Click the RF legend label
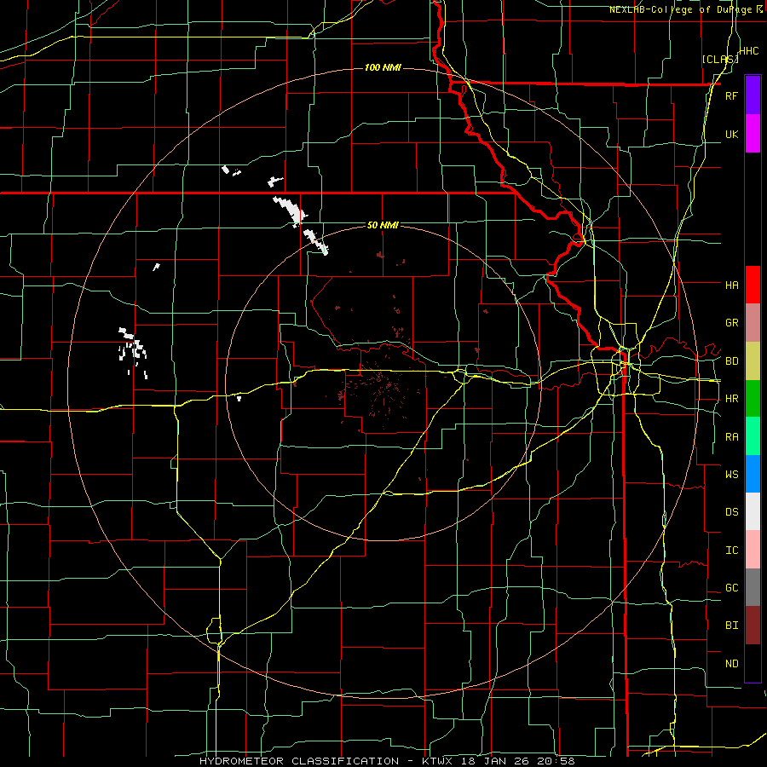Viewport: 767px width, 767px height. coord(731,95)
